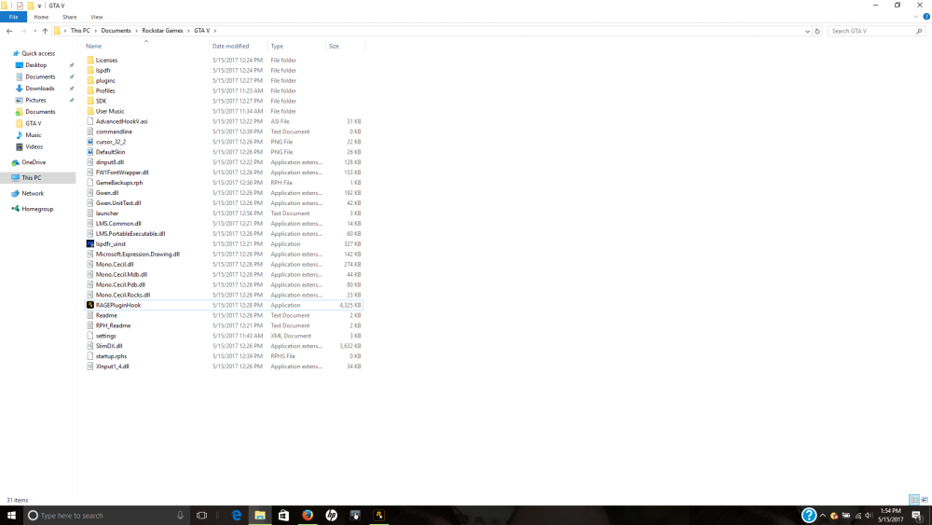Click the search magnifier icon
Image resolution: width=932 pixels, height=525 pixels.
click(x=919, y=31)
